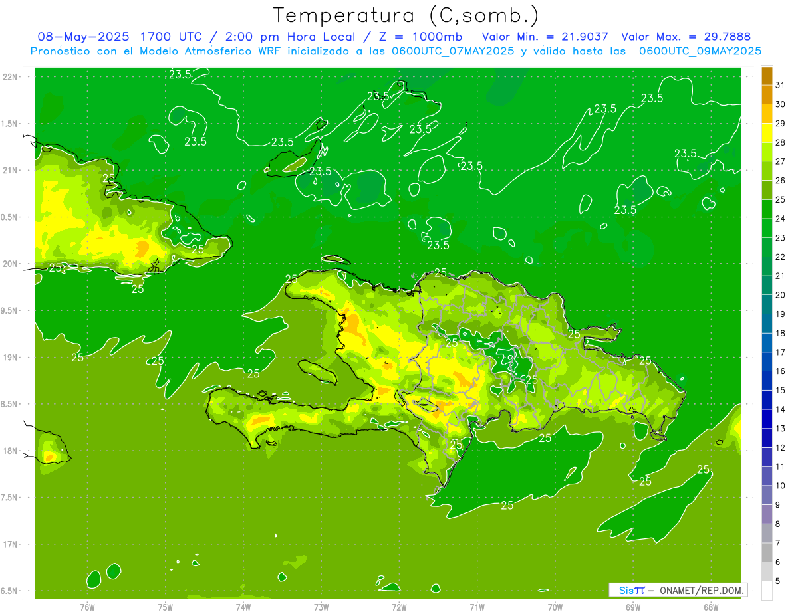Click the white swatch below 5 on scale
The width and height of the screenshot is (798, 616).
767,591
